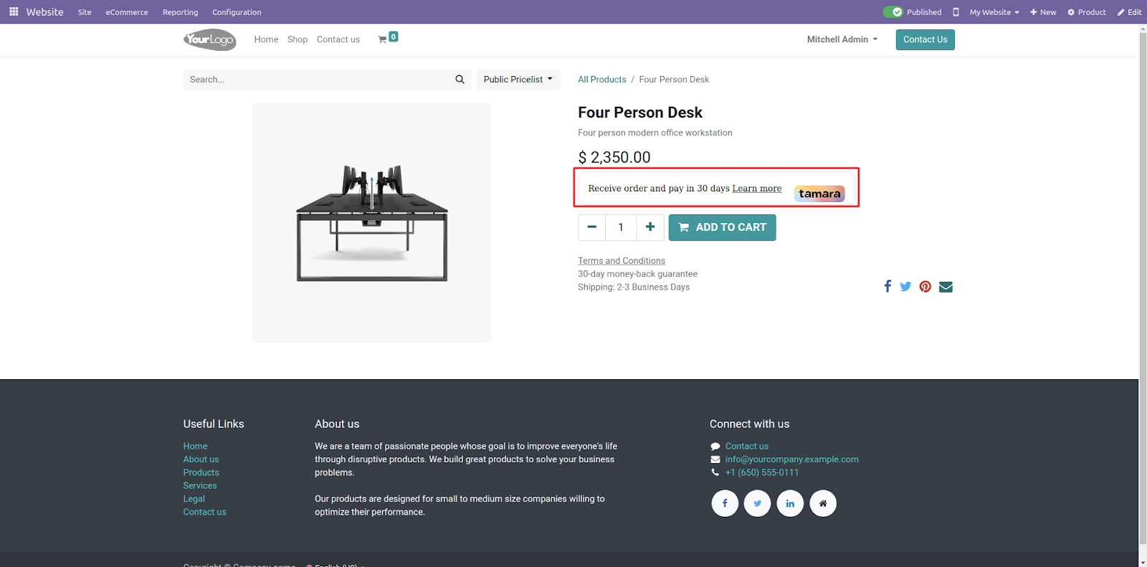This screenshot has width=1147, height=567.
Task: Open the eCommerce menu
Action: coord(127,12)
